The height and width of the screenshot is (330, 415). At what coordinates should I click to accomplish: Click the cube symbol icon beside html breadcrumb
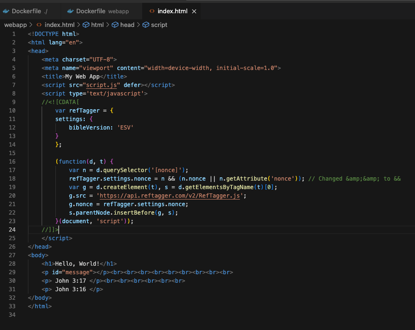pos(86,25)
